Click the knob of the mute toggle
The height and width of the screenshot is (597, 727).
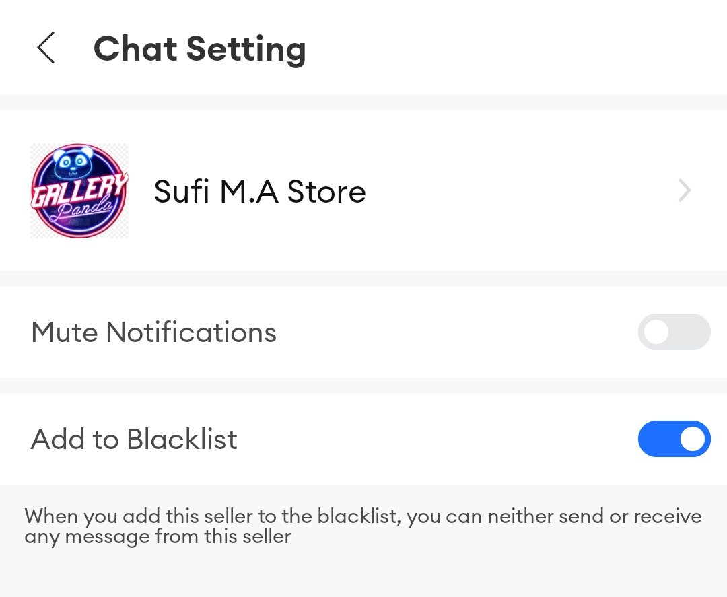(656, 332)
